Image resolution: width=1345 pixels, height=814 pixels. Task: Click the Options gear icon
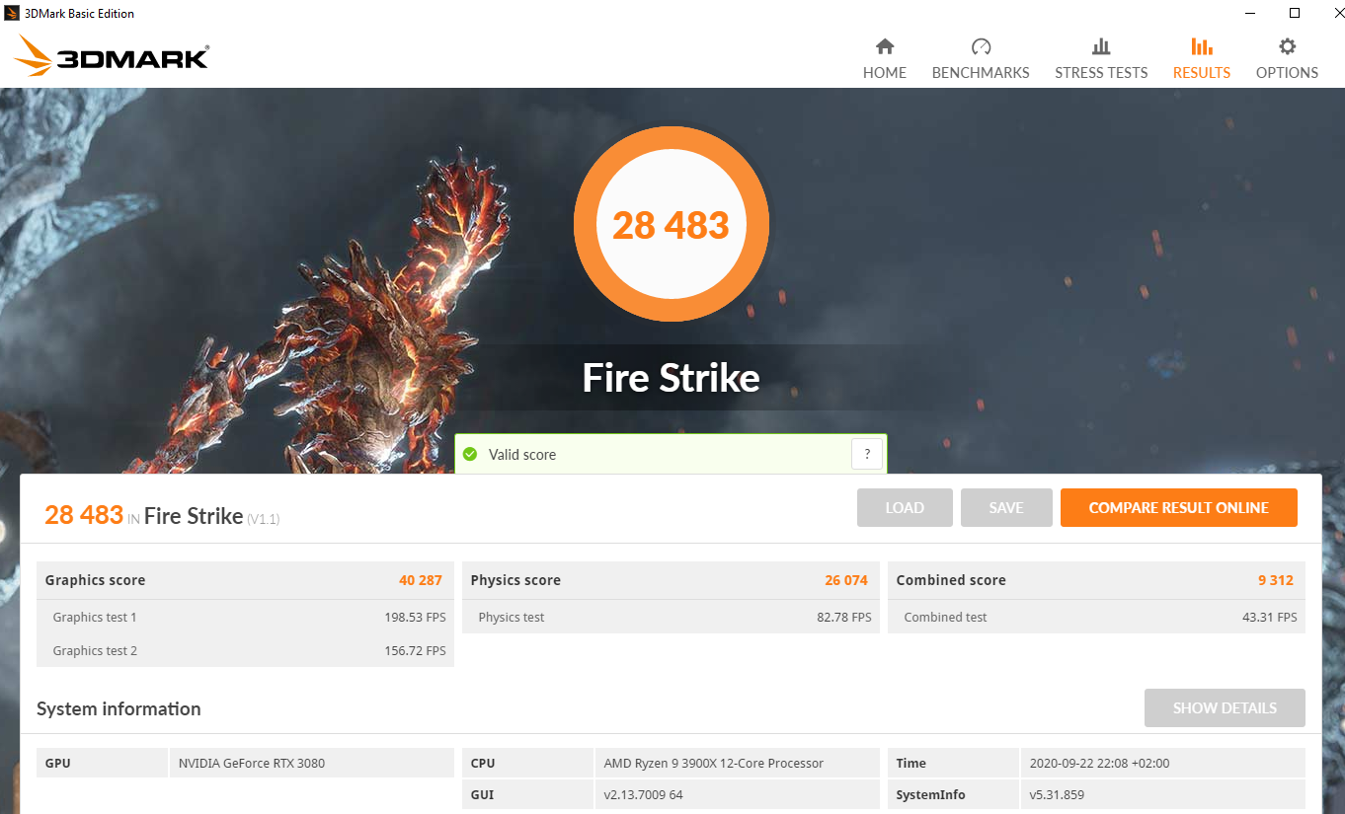(1287, 46)
